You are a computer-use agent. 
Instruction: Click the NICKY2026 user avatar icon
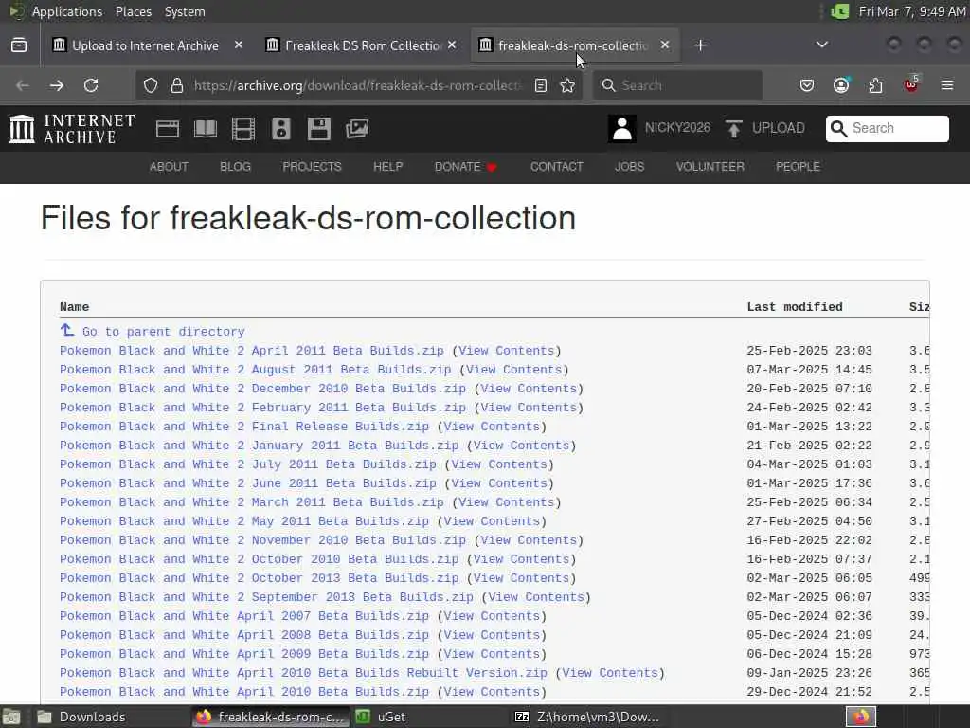point(621,129)
